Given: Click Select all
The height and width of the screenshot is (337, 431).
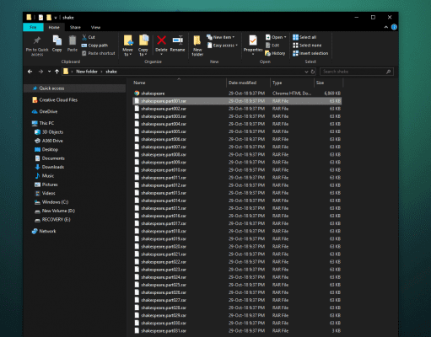Looking at the screenshot, I should click(x=304, y=37).
